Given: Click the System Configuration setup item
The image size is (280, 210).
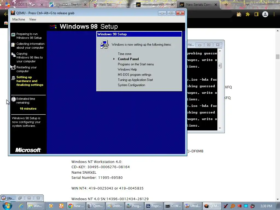Looking at the screenshot, I should tap(131, 85).
